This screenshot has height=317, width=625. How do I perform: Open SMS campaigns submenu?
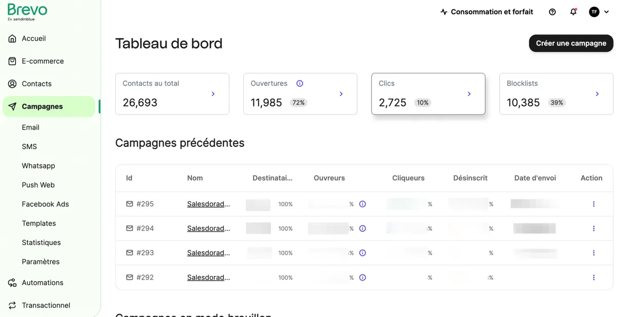(29, 146)
